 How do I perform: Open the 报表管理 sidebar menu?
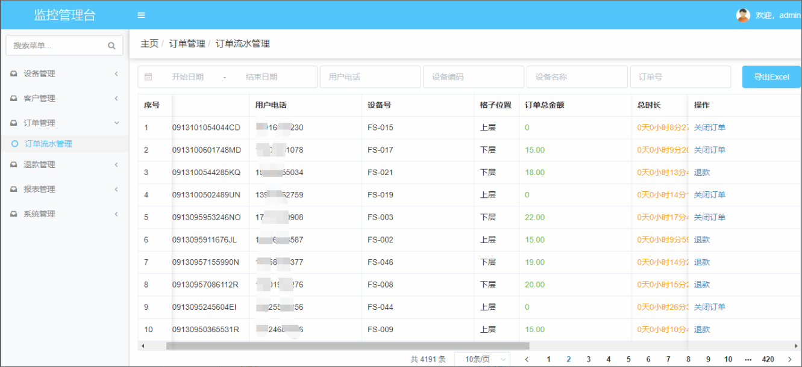[64, 190]
